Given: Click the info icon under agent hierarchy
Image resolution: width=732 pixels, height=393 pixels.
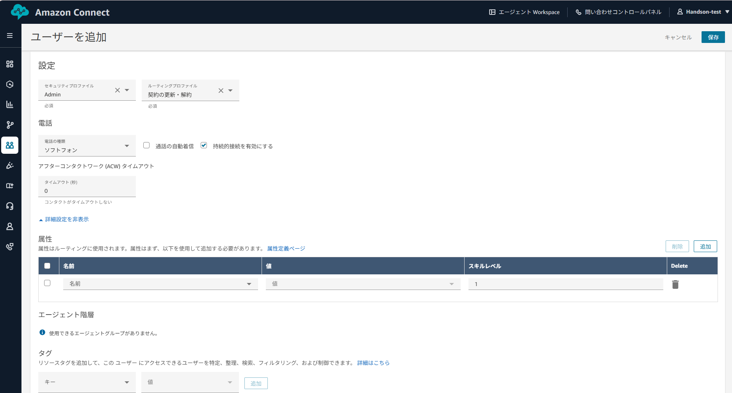Looking at the screenshot, I should coord(42,333).
